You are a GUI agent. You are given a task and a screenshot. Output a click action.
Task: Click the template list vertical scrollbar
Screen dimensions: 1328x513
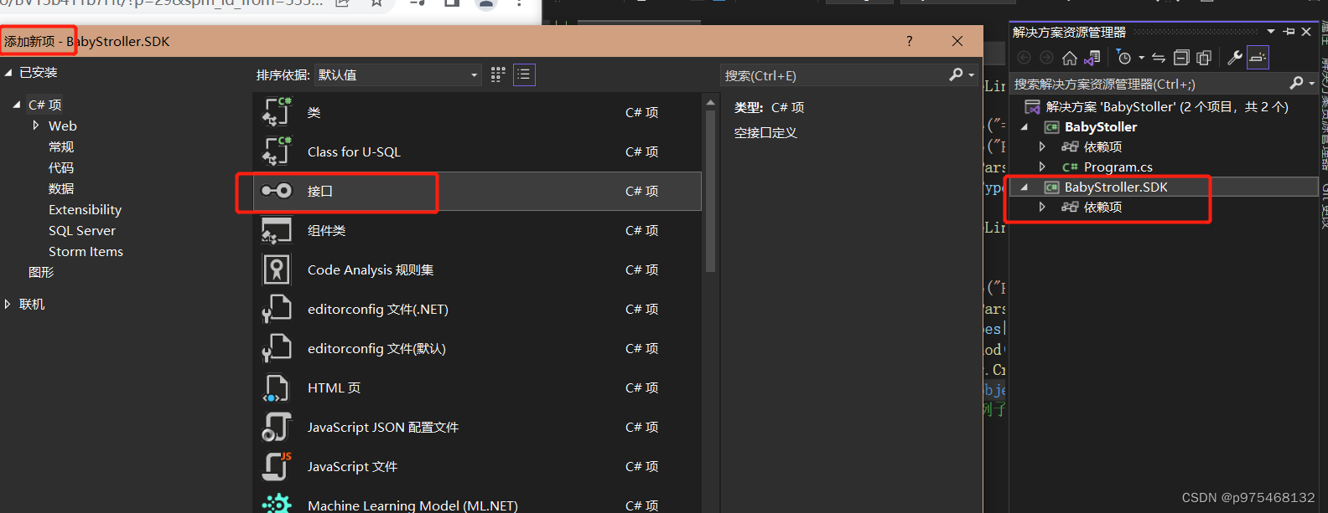pyautogui.click(x=710, y=186)
